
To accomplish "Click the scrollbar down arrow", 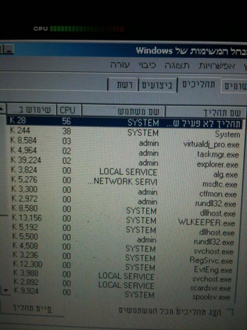I will 5,290.
